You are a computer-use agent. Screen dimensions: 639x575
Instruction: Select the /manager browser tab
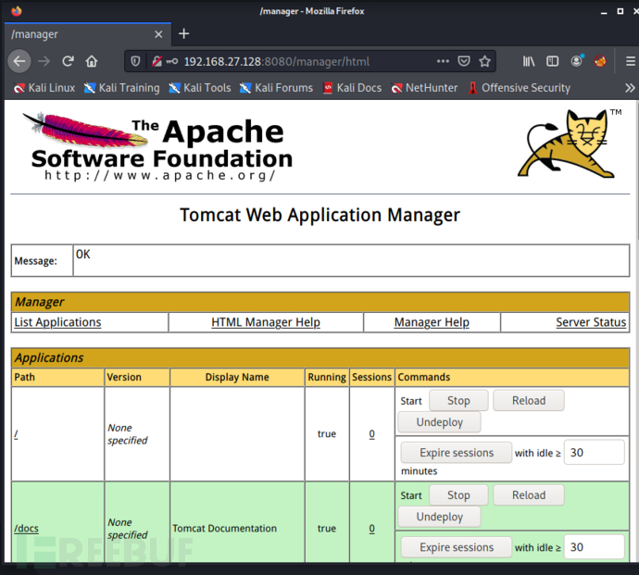click(x=88, y=34)
